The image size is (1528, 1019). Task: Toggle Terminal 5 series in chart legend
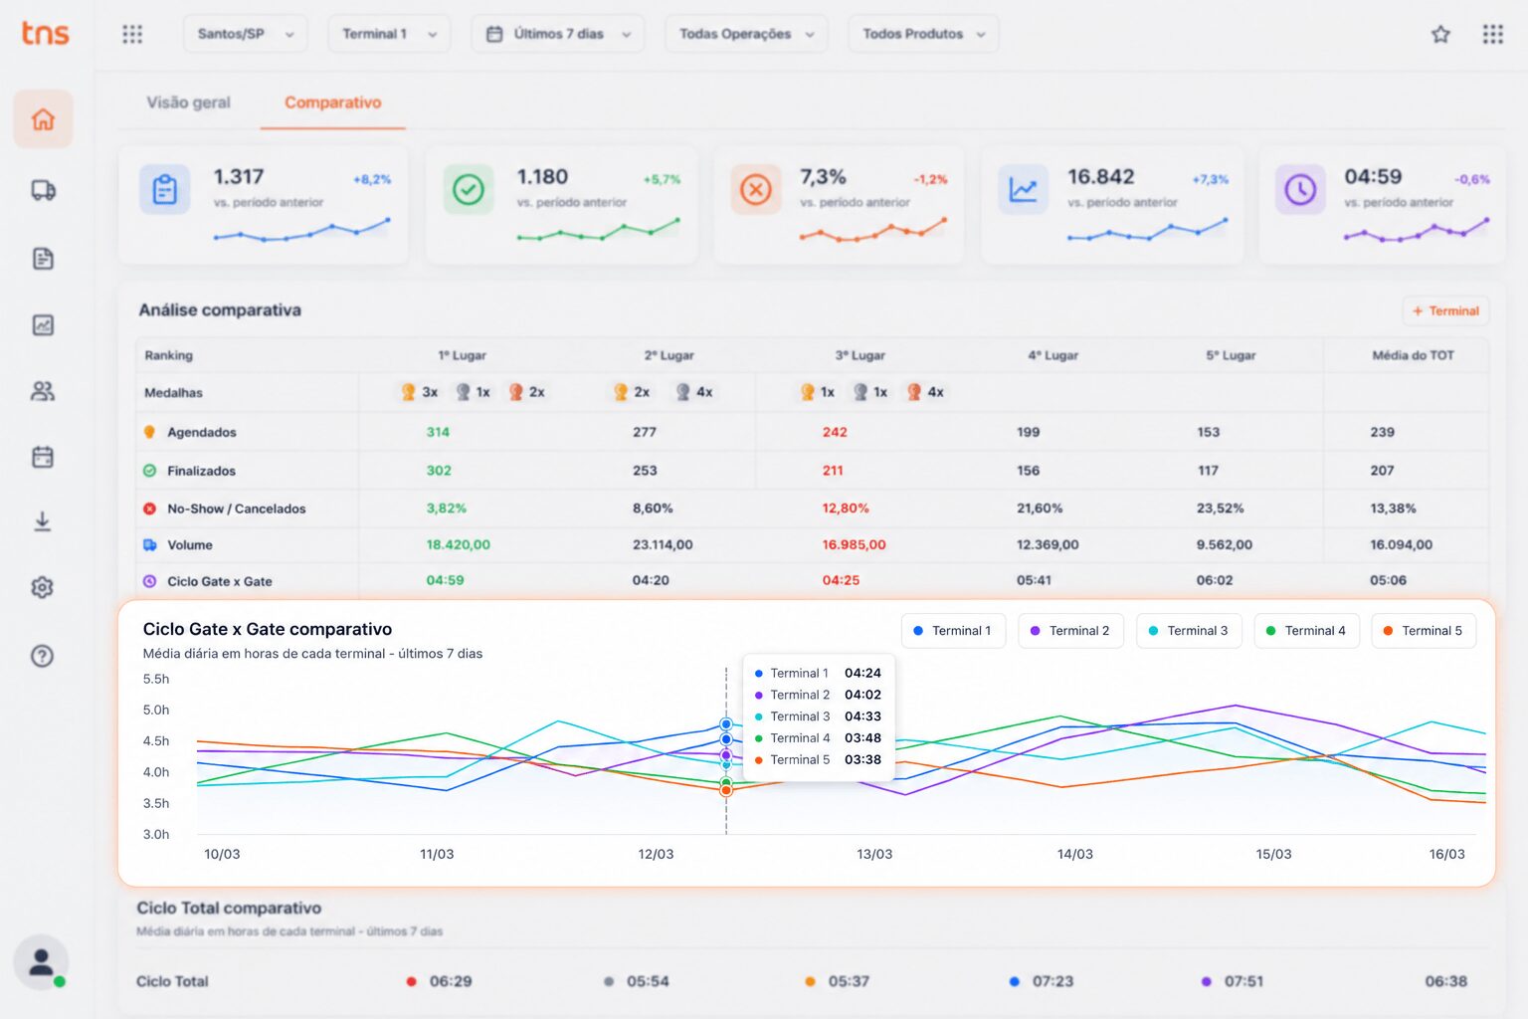1424,631
